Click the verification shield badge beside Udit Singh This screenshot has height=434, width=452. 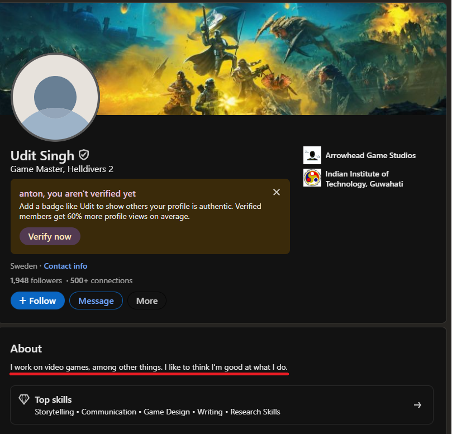(x=84, y=155)
